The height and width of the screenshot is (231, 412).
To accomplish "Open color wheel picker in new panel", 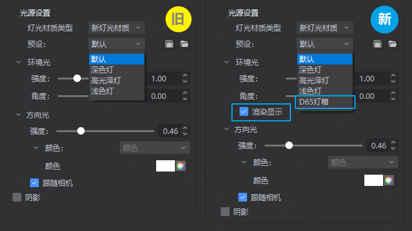I will tap(389, 180).
